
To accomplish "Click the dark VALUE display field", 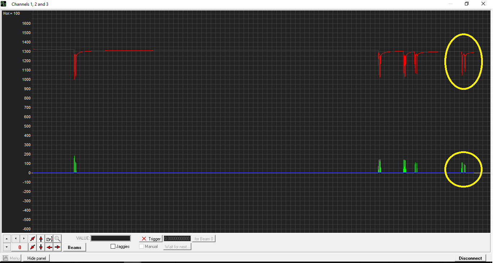I will 111,238.
